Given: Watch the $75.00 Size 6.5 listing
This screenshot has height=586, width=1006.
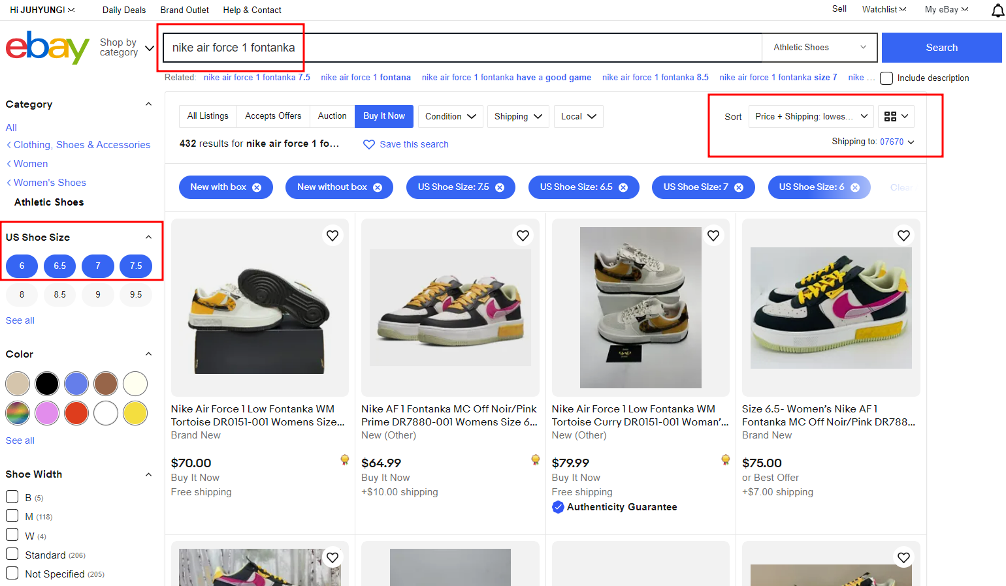Looking at the screenshot, I should 903,236.
